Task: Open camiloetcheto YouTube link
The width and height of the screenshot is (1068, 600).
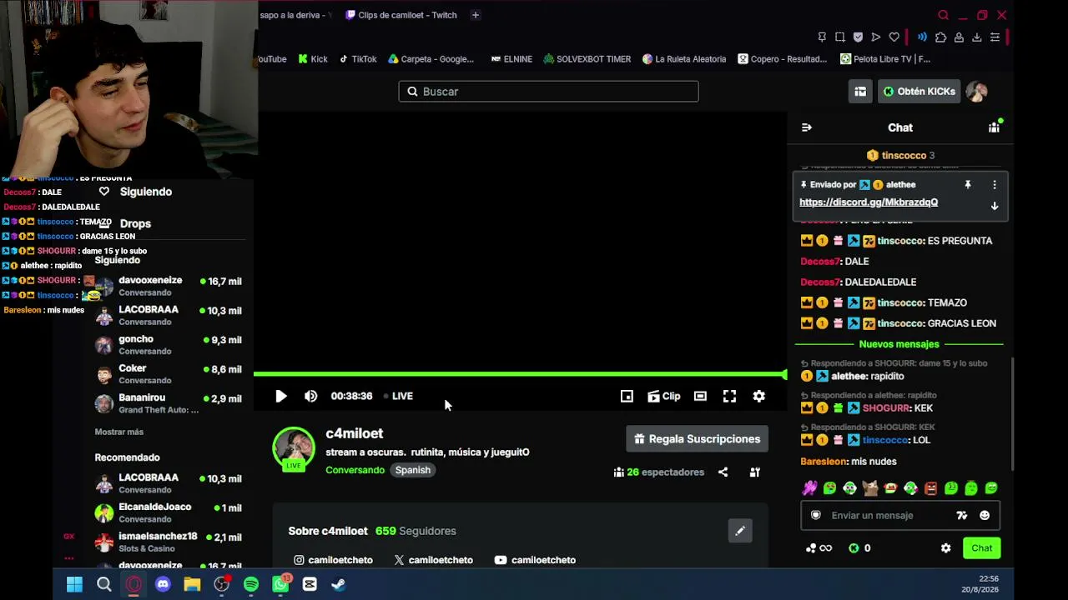Action: pyautogui.click(x=535, y=560)
